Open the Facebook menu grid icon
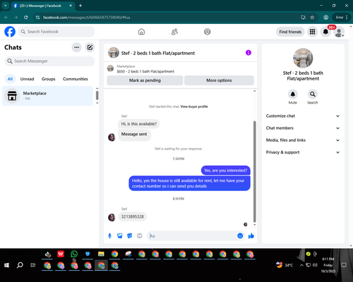 [x=312, y=32]
